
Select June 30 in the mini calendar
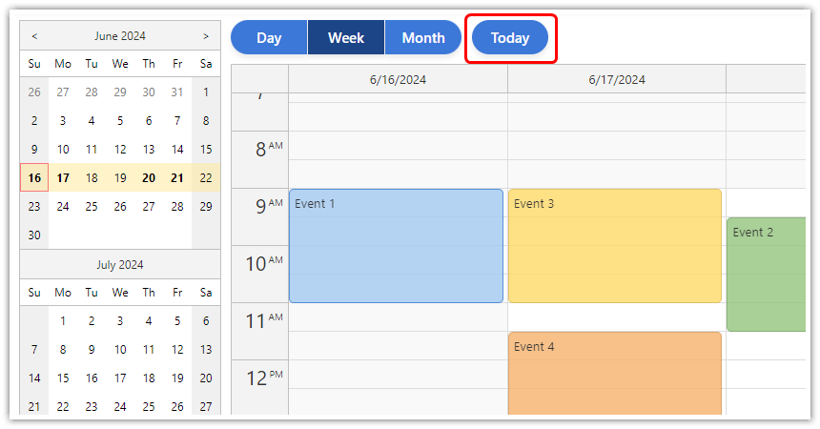coord(34,235)
